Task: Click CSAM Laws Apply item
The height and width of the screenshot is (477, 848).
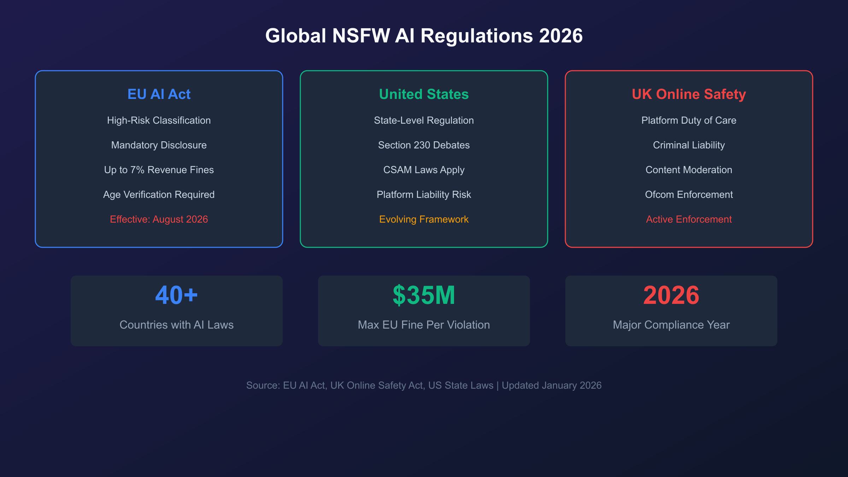Action: (x=424, y=170)
